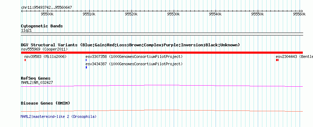Viewport: 313px width, 127px height.
Task: Open the esv3307358 variant label
Action: click(x=134, y=57)
